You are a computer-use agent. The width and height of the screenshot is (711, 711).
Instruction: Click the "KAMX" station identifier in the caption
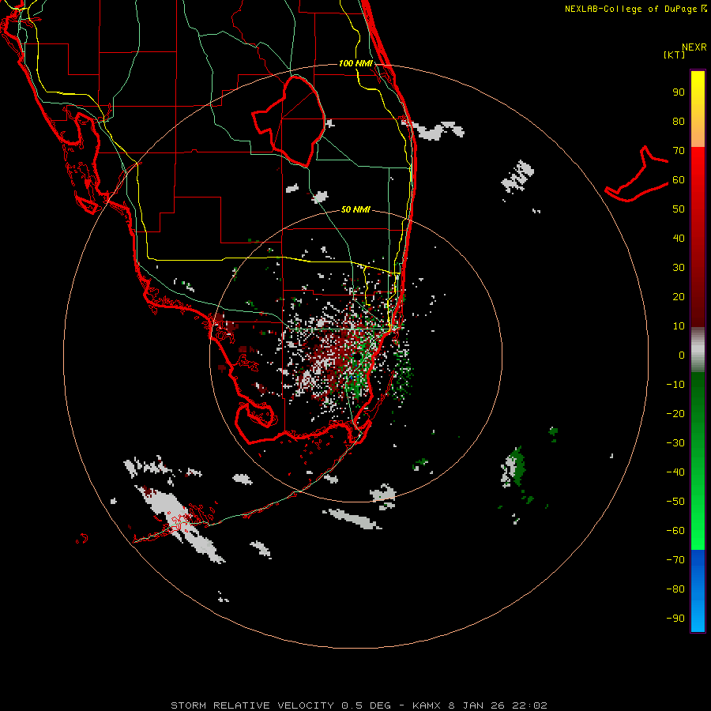coord(427,705)
